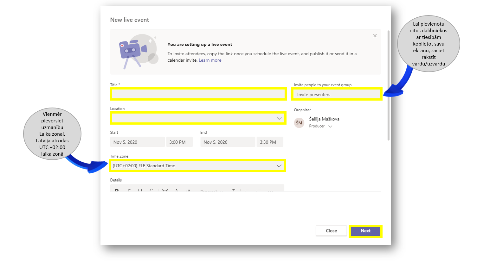The height and width of the screenshot is (266, 477).
Task: Dismiss the live event info banner
Action: [375, 36]
